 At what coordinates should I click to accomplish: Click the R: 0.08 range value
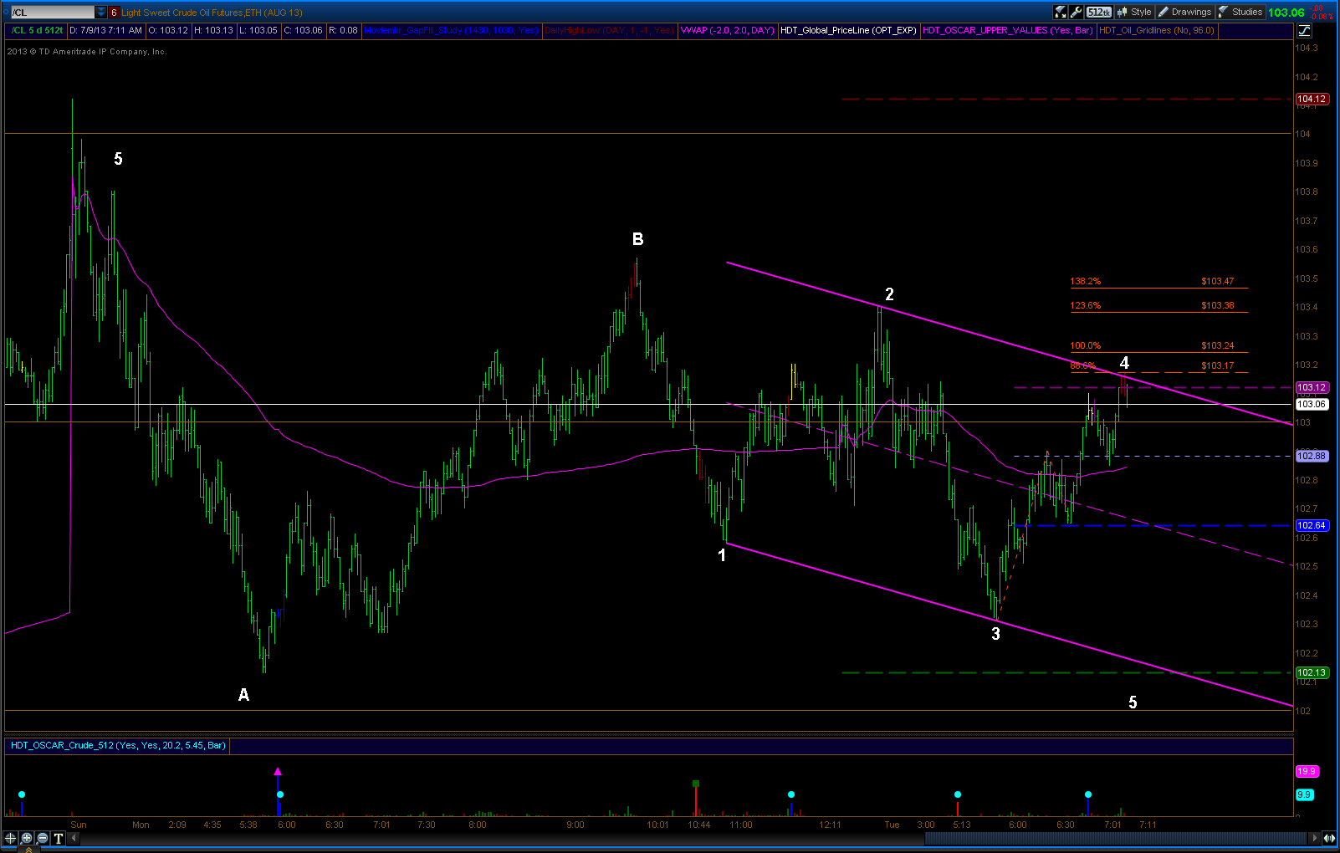click(x=343, y=30)
